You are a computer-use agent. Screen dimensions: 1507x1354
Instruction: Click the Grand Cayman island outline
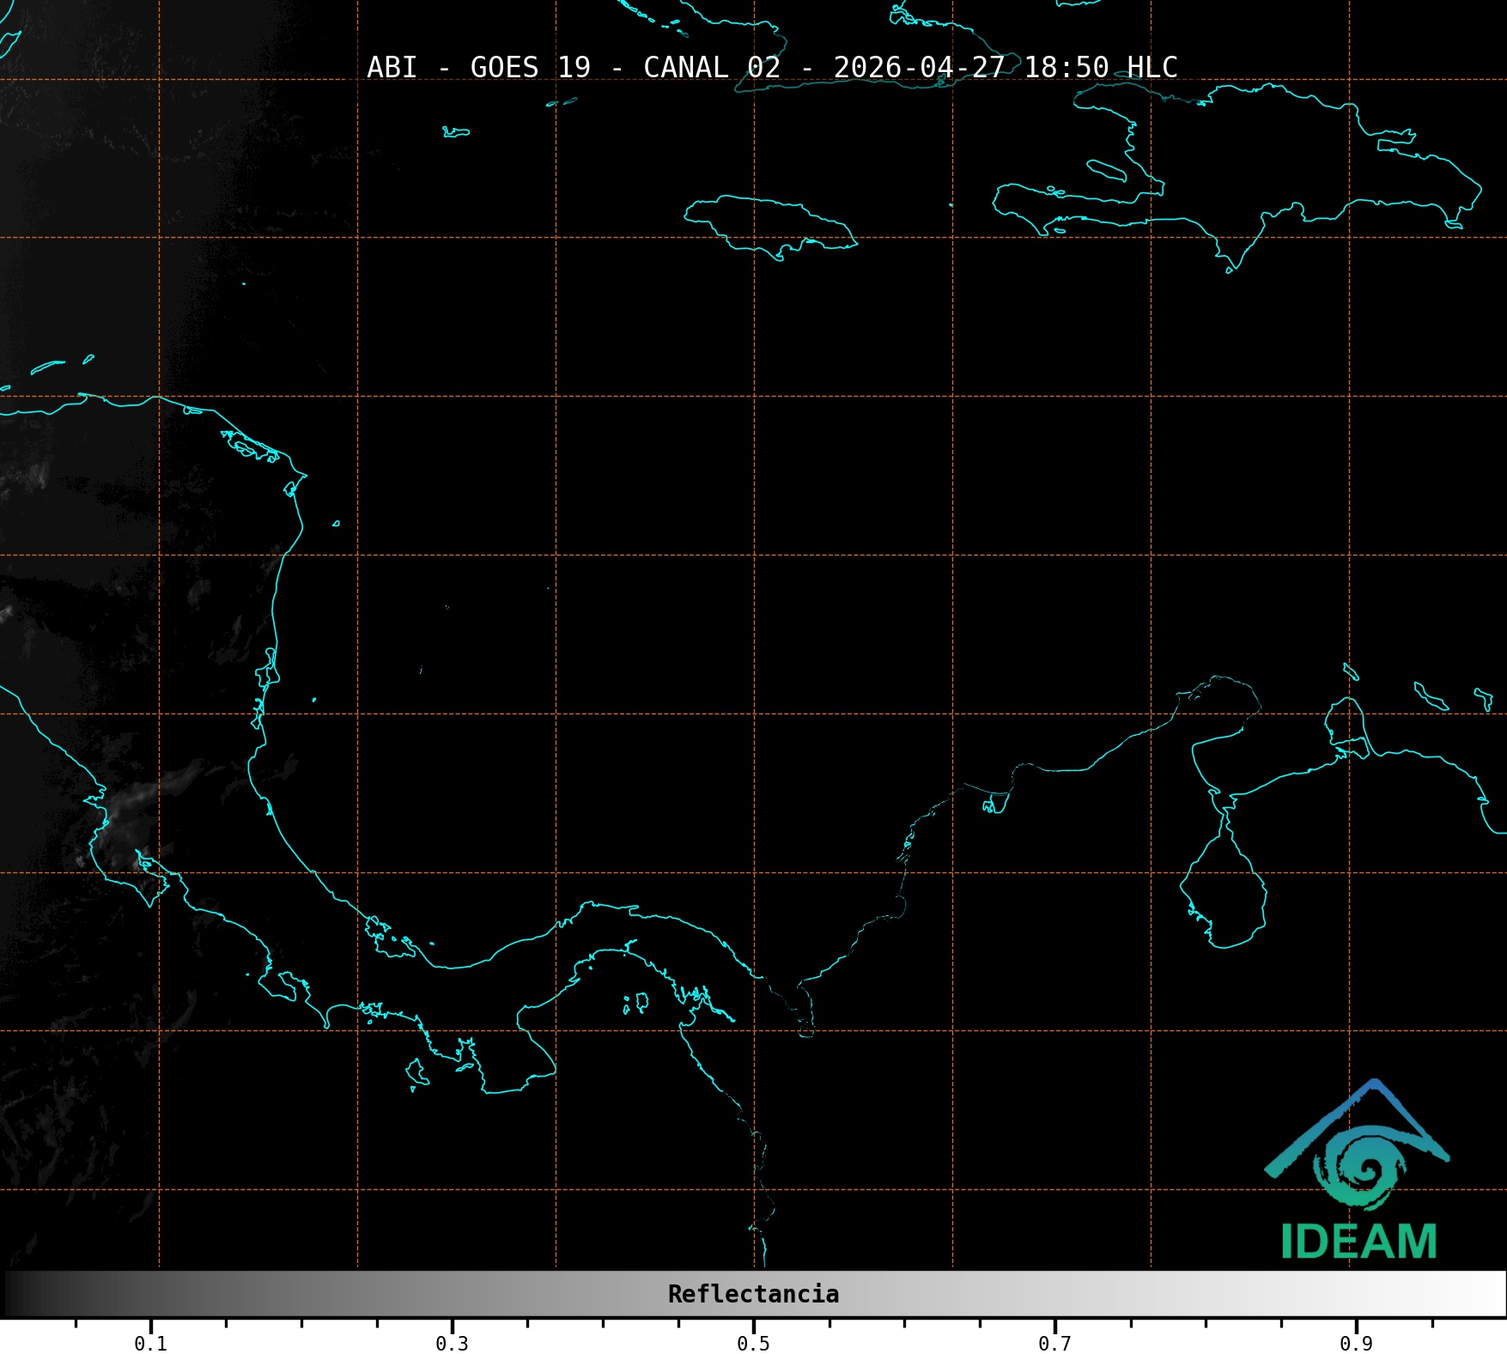456,132
